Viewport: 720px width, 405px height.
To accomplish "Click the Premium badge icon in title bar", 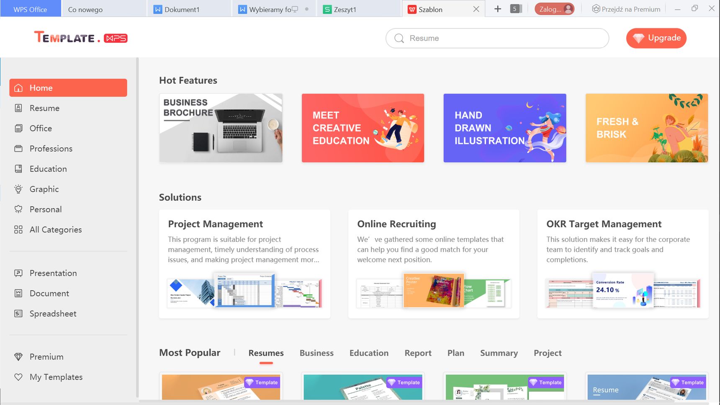I will pyautogui.click(x=596, y=9).
